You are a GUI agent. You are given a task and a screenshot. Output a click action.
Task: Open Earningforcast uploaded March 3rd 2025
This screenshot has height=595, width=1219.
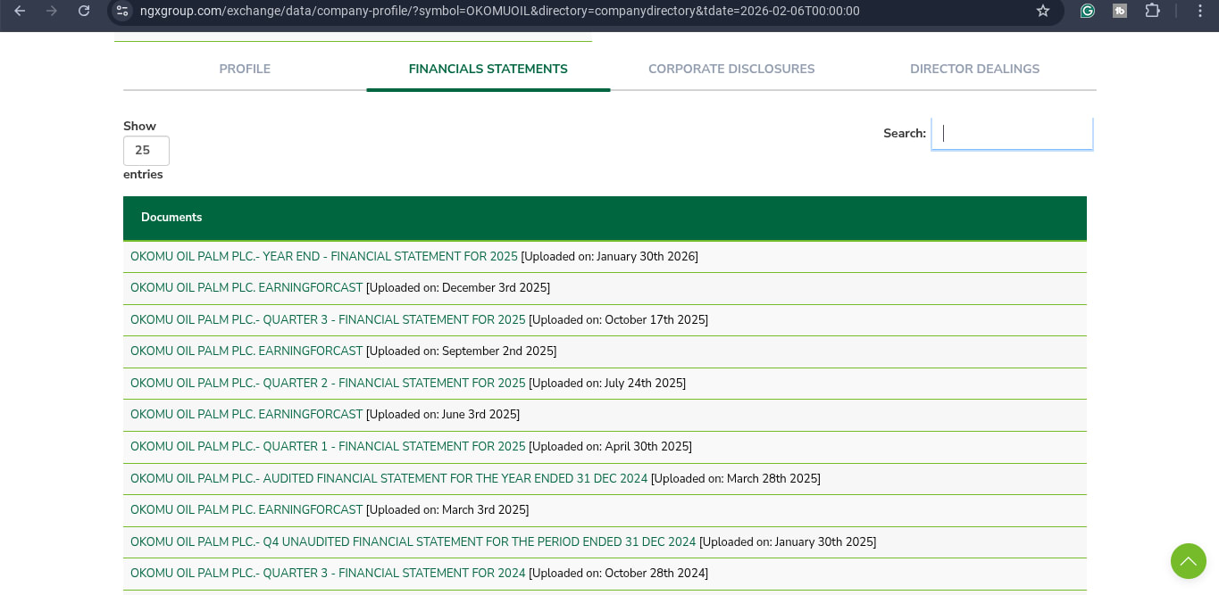pos(246,510)
